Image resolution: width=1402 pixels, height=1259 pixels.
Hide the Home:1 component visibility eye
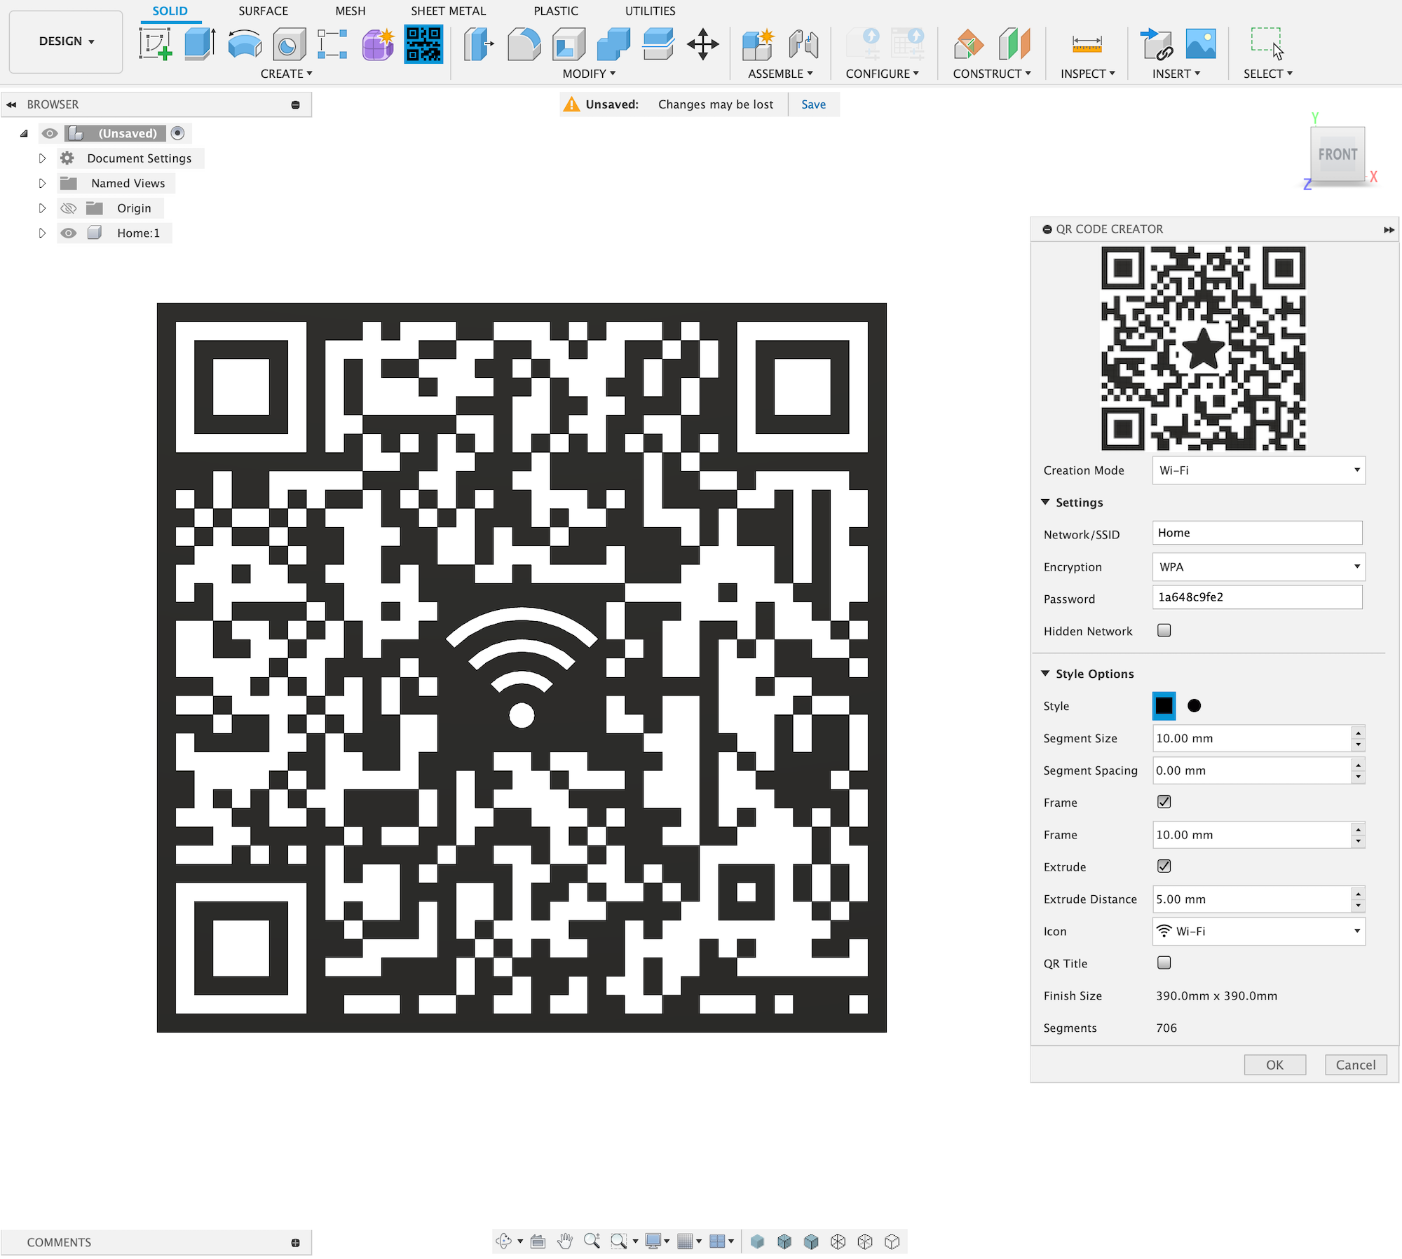[69, 233]
